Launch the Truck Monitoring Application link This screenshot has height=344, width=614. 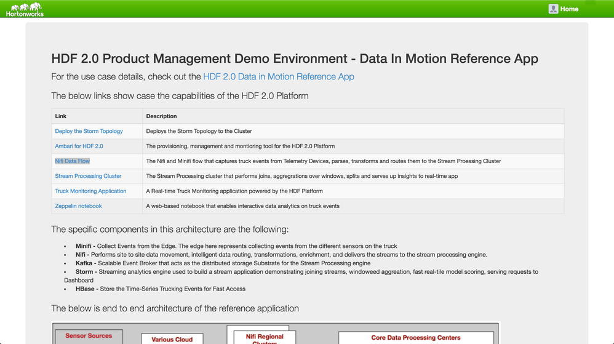pos(90,191)
